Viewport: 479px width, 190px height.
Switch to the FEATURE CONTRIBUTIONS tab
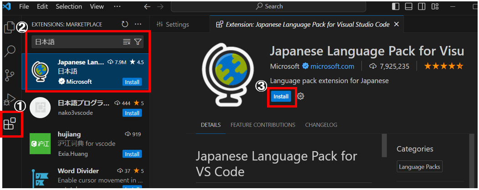coord(263,125)
